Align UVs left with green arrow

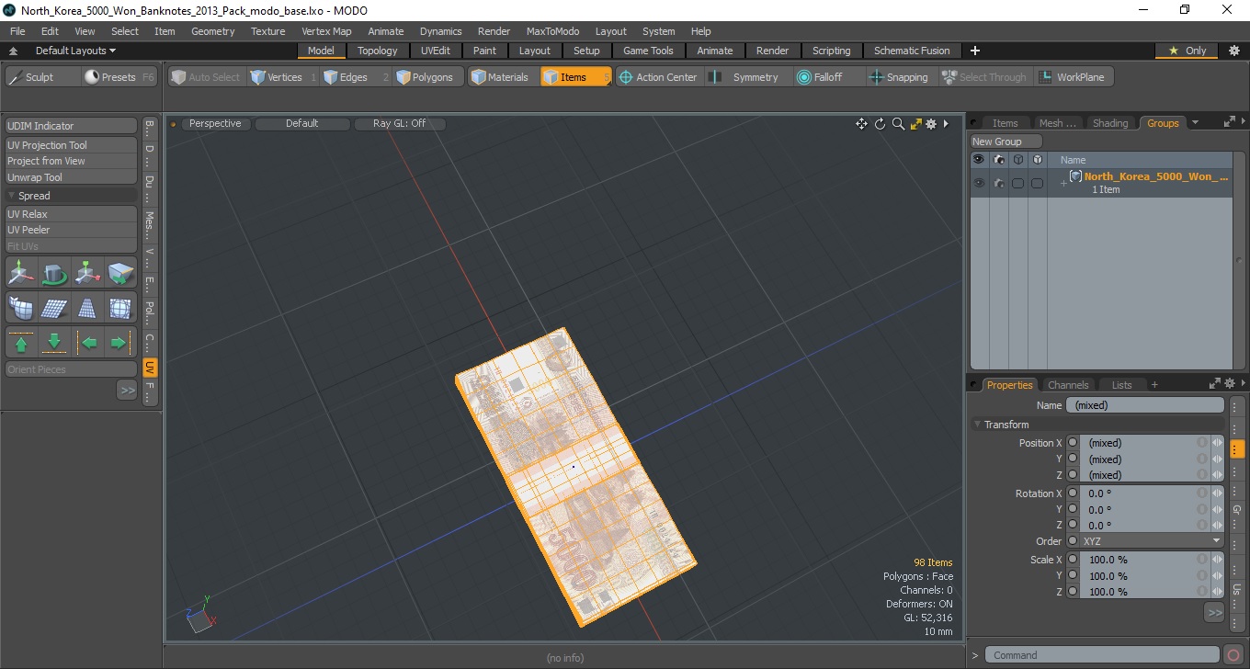point(87,343)
